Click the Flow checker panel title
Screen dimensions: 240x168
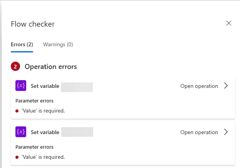[33, 24]
